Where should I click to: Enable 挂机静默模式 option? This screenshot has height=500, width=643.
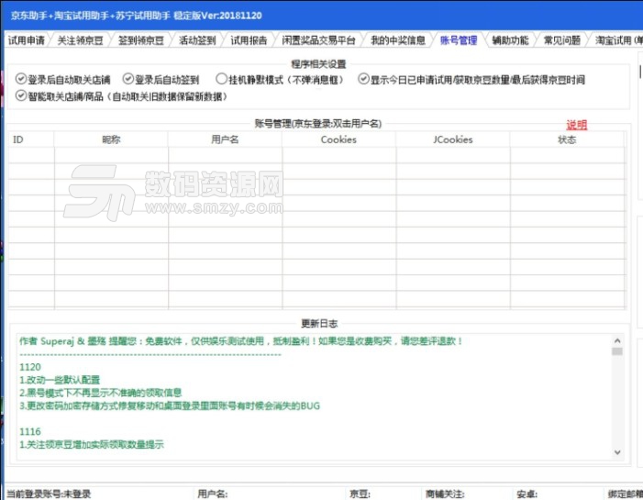coord(280,79)
